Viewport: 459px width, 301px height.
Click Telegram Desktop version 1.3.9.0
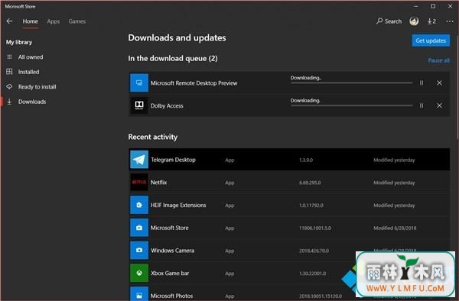306,160
